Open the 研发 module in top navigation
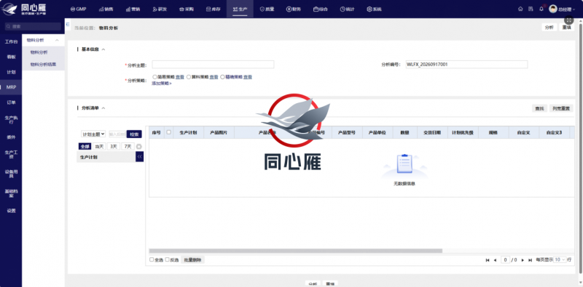The width and height of the screenshot is (583, 287). click(x=160, y=9)
